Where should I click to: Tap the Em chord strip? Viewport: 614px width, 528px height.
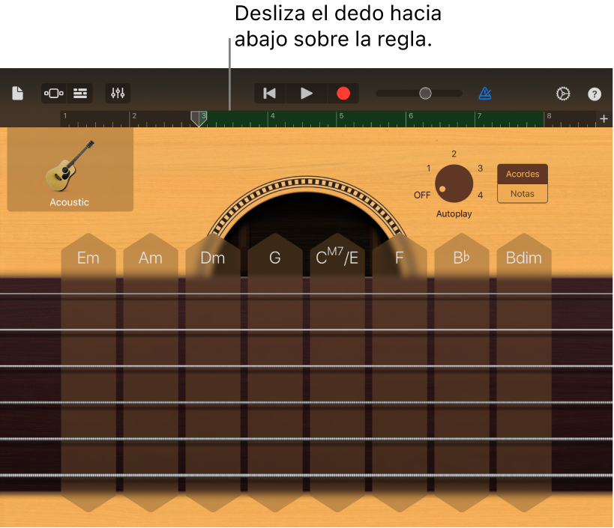(x=88, y=371)
